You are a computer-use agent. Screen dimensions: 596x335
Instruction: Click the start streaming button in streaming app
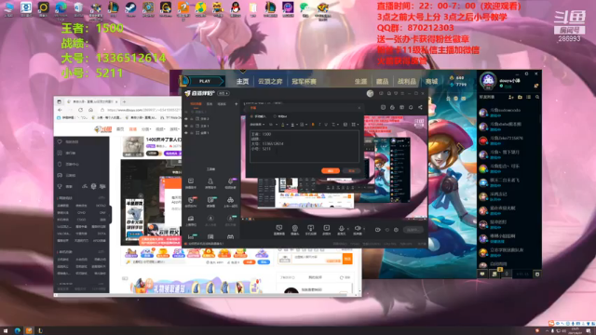click(x=413, y=230)
